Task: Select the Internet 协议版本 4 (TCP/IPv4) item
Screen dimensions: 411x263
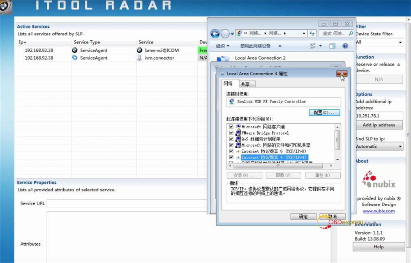Action: [275, 157]
